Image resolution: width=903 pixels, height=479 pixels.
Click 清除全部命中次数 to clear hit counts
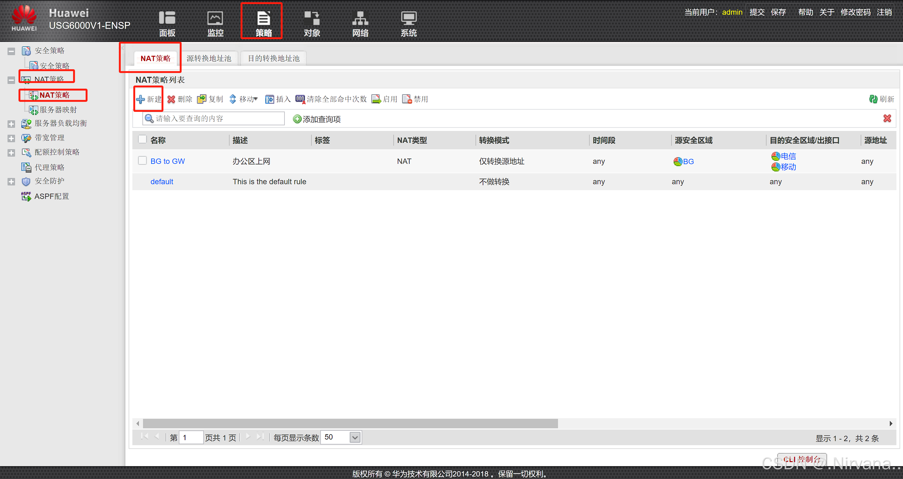tap(331, 99)
